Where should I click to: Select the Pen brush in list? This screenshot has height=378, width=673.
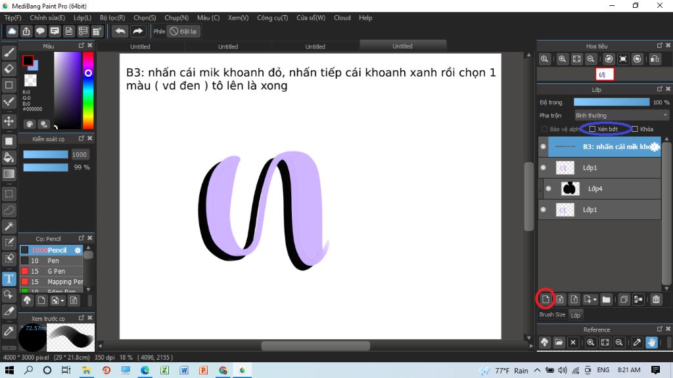[x=51, y=261]
